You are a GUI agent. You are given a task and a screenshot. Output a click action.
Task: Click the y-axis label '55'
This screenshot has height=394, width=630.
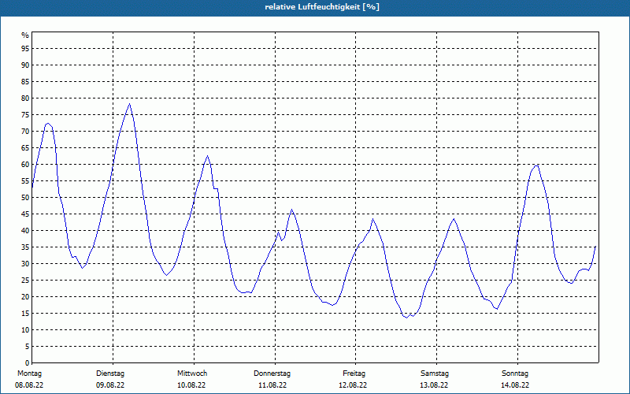point(25,181)
